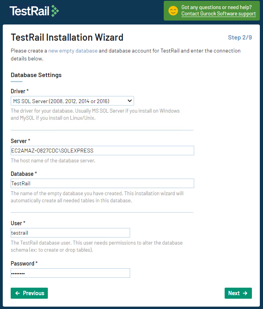Click 'The host name of the database server.' hint
Screen dimensions: 263x309
pyautogui.click(x=53, y=160)
